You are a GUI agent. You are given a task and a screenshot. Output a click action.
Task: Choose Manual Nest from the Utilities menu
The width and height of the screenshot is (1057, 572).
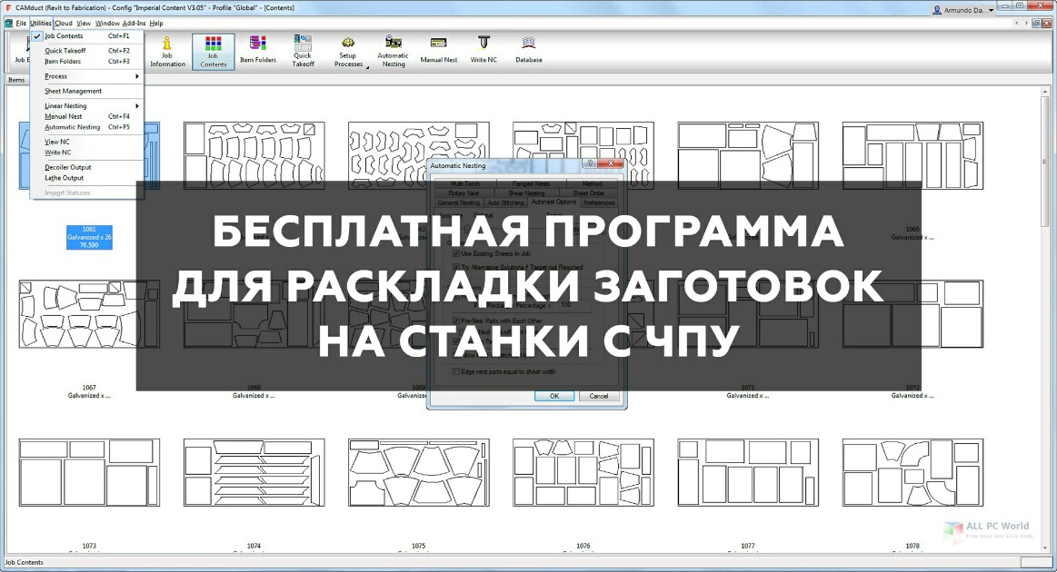87,116
